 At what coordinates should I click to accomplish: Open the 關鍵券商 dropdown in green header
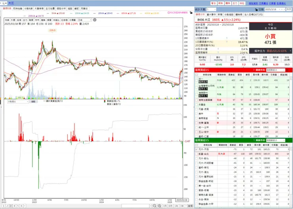(x=276, y=140)
